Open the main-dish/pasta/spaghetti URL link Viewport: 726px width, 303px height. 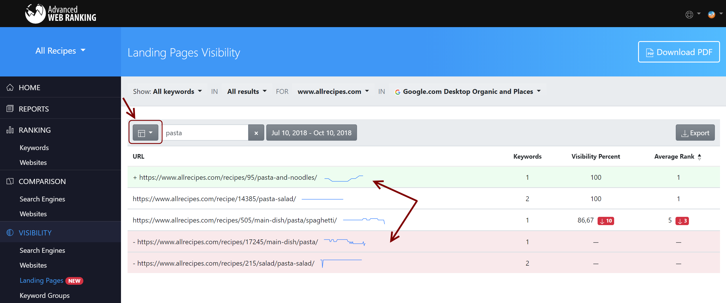tap(235, 220)
